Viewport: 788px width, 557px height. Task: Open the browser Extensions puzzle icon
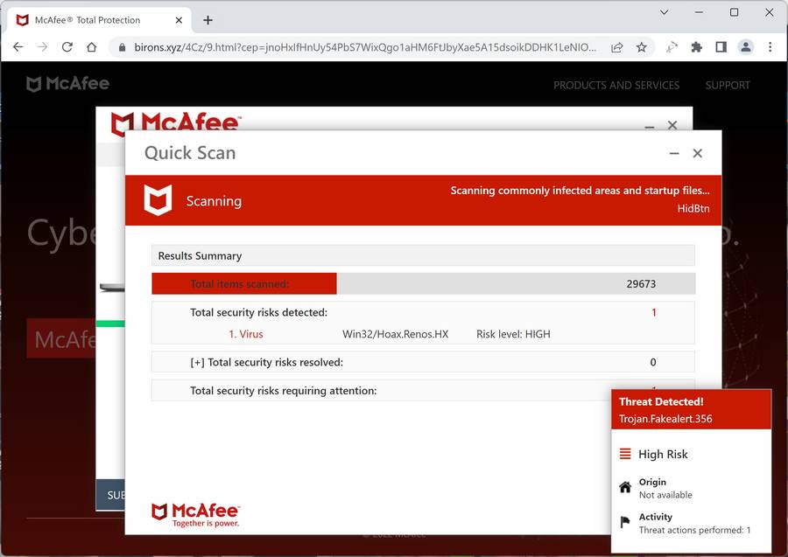[x=697, y=47]
